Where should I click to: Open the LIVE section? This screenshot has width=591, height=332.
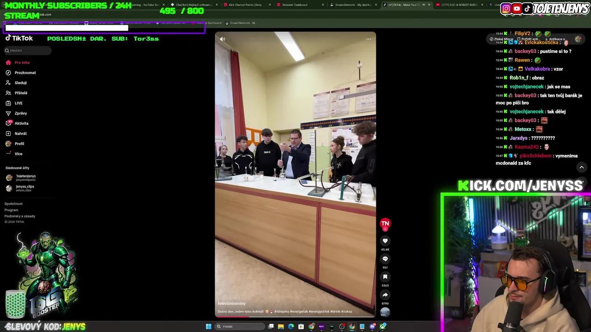tap(14, 103)
